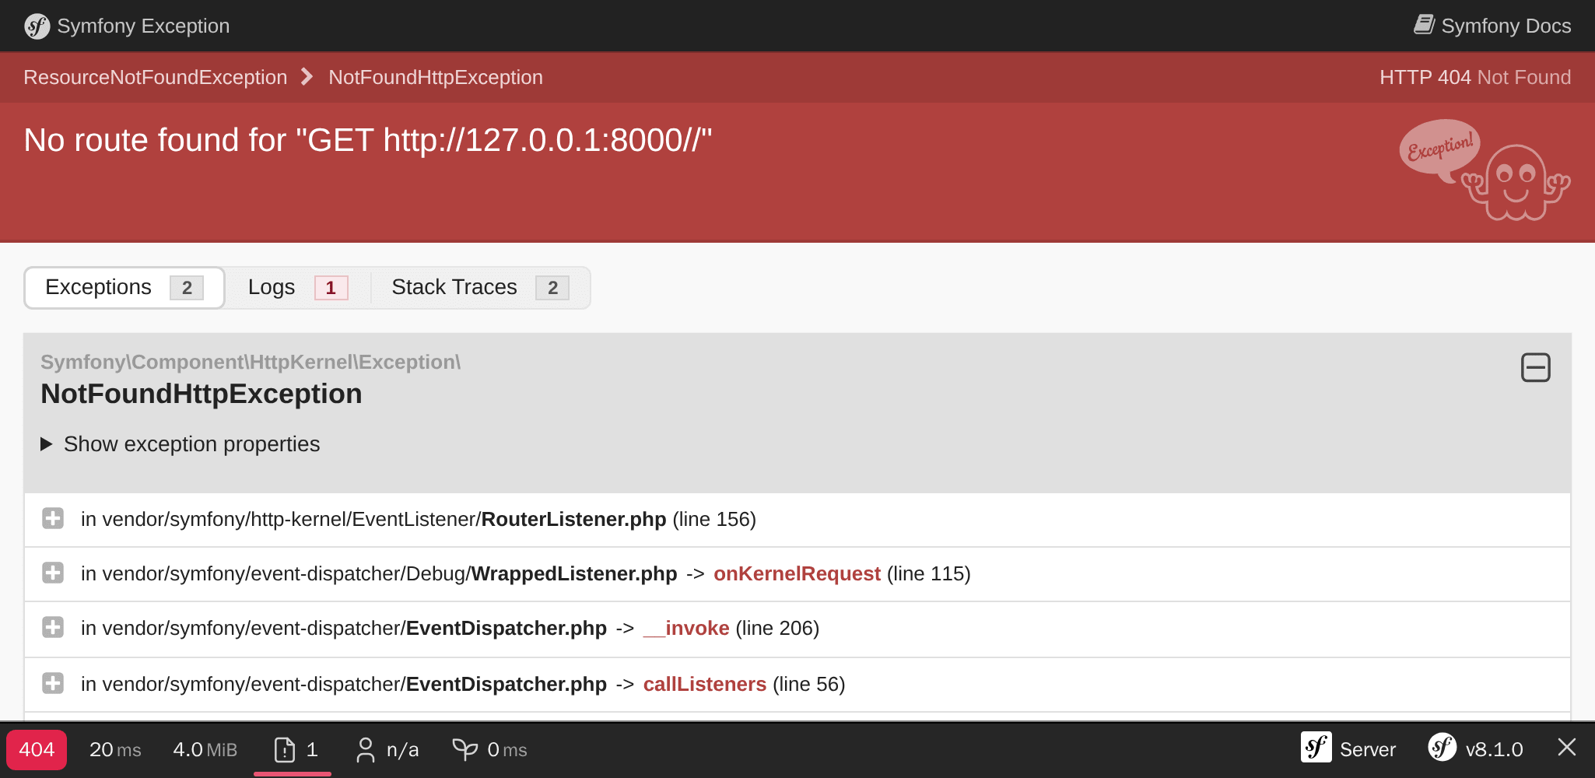Switch to the Stack Traces tab
The height and width of the screenshot is (778, 1595).
click(x=480, y=288)
